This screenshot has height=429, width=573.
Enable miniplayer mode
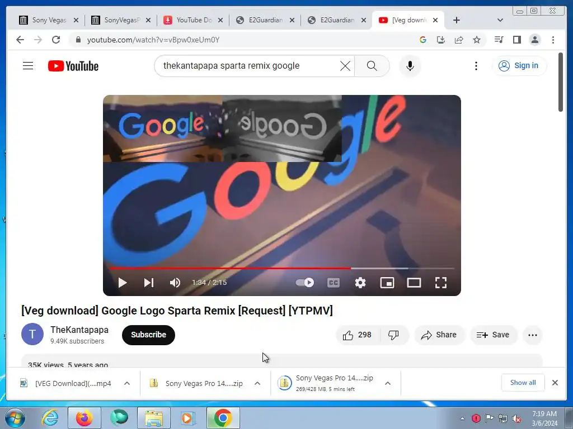click(x=387, y=283)
